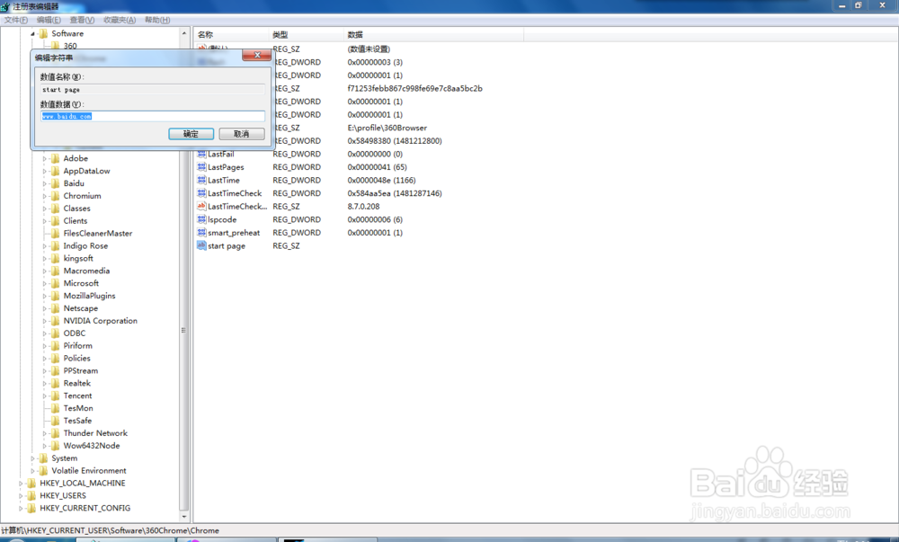Select the Netscape folder icon

click(56, 308)
